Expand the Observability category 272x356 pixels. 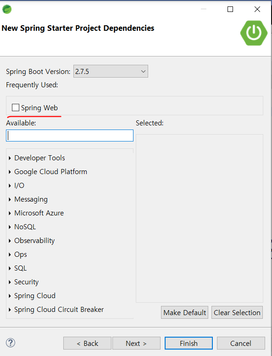(10, 241)
